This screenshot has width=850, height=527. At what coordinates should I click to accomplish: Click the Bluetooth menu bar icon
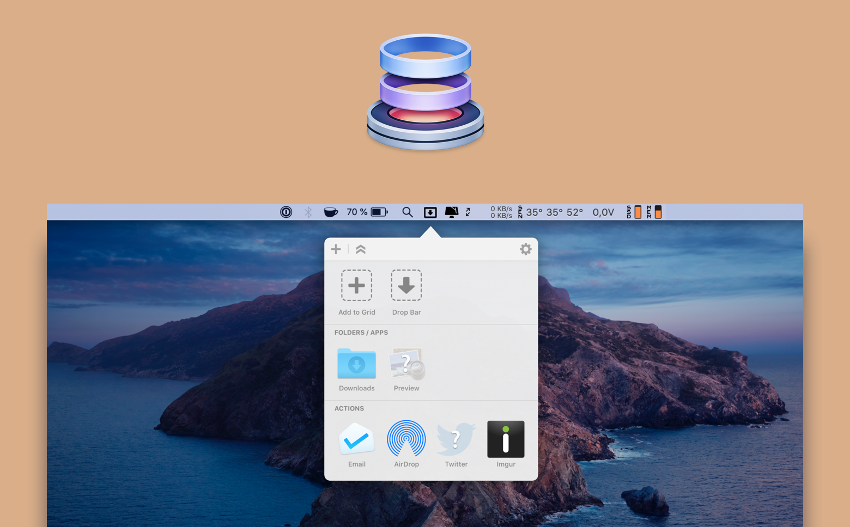(308, 212)
